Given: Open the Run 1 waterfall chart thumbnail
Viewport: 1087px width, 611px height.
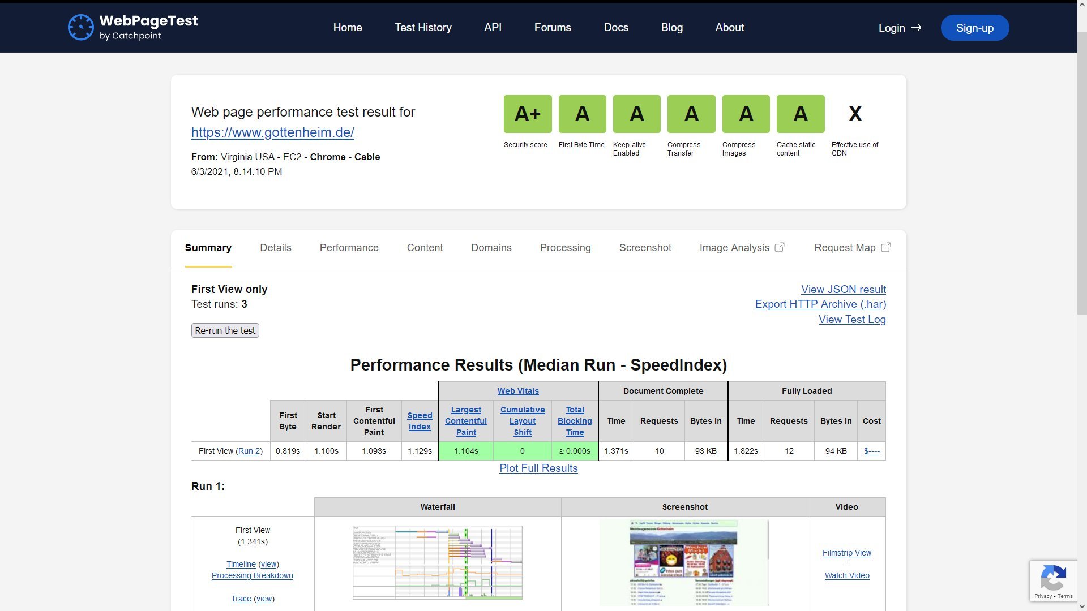Looking at the screenshot, I should (437, 562).
